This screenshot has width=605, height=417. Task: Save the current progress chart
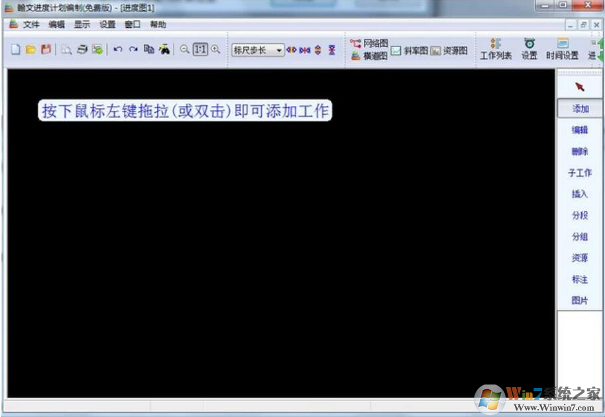point(46,49)
